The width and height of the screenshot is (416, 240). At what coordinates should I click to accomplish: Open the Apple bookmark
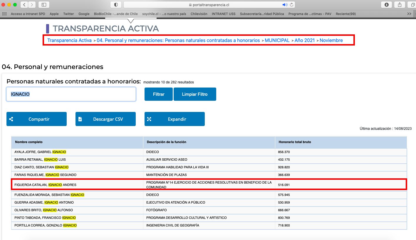click(x=54, y=14)
